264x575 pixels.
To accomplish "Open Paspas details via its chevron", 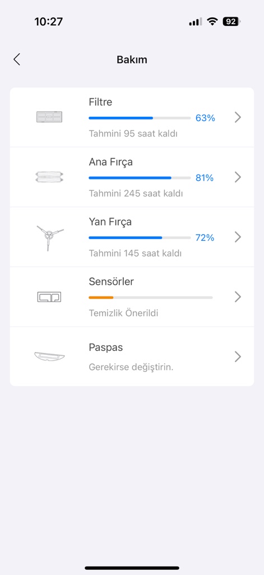I will coord(238,357).
